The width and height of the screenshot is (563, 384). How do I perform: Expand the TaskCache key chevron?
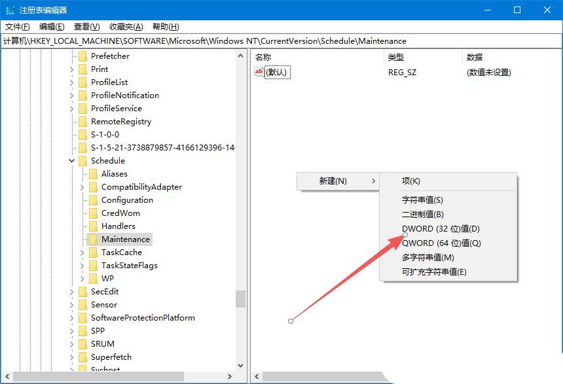pyautogui.click(x=82, y=253)
